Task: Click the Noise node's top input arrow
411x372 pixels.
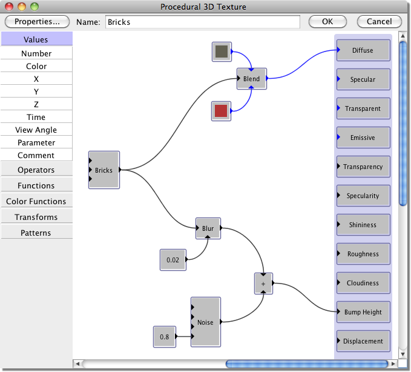Action: click(x=192, y=307)
